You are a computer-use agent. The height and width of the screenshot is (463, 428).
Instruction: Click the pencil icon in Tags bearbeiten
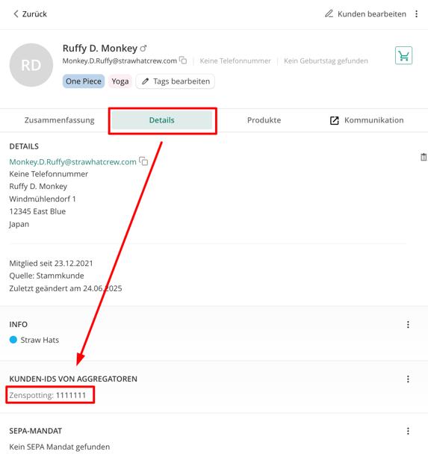(x=145, y=81)
